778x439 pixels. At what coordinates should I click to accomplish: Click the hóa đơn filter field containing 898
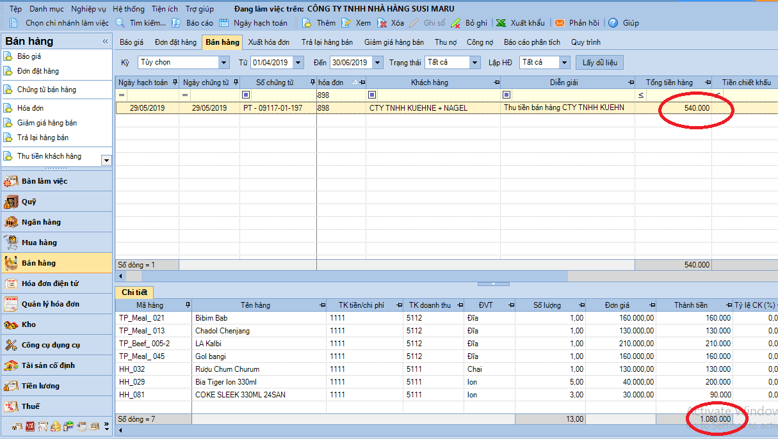tap(341, 95)
